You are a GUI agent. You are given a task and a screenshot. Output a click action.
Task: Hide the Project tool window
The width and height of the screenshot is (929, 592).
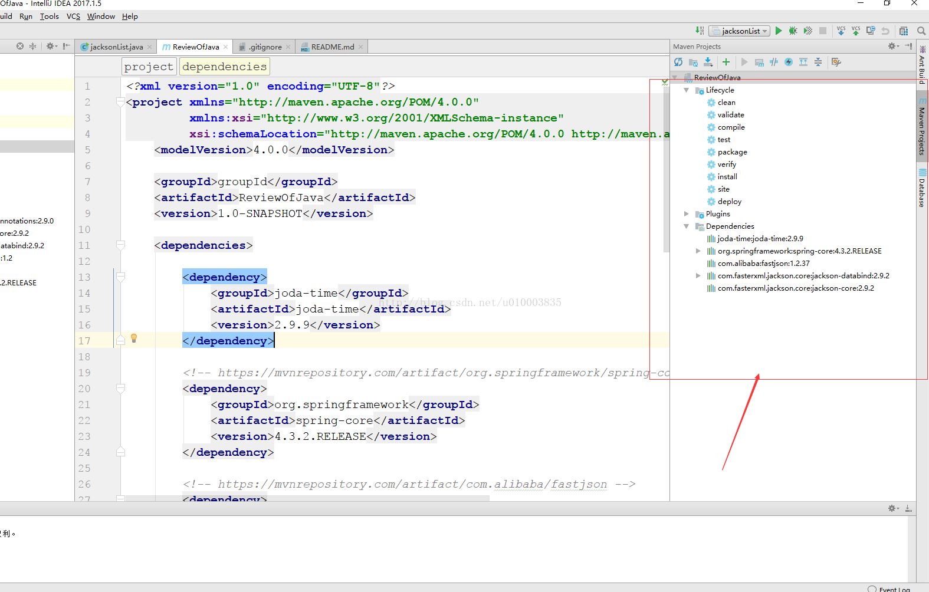tap(66, 46)
